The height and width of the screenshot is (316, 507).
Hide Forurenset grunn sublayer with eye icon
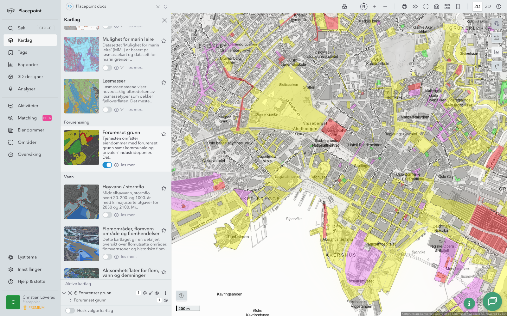166,300
